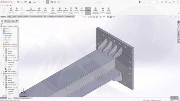Click the Bill of Materials tool
Viewport: 180px width, 101px height.
pyautogui.click(x=76, y=10)
